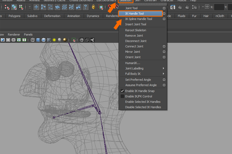The height and width of the screenshot is (154, 232).
Task: Switch to the Animation shelf tab
Action: [73, 16]
